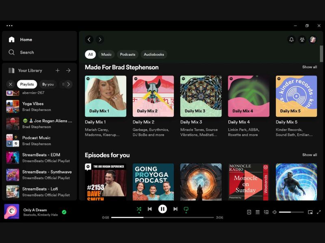This screenshot has width=325, height=243.
Task: Click the 3:06 total duration label
Action: [219, 217]
